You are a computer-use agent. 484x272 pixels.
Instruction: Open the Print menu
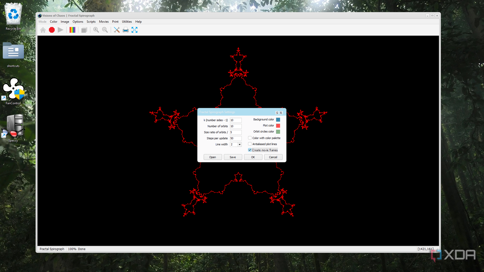pyautogui.click(x=115, y=22)
